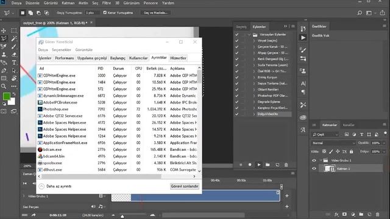The width and height of the screenshot is (390, 219).
Task: Select the Type tool
Action: point(14,62)
